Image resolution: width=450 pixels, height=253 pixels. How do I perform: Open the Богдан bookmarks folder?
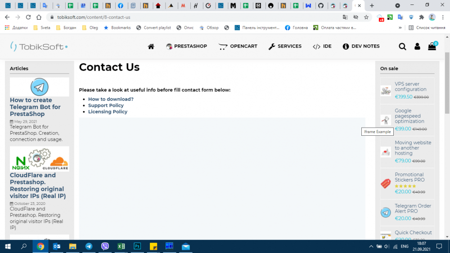66,28
